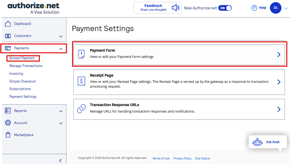Toggle the New Authorize.net switch off
Viewport: 290px width, 164px height.
coord(225,8)
